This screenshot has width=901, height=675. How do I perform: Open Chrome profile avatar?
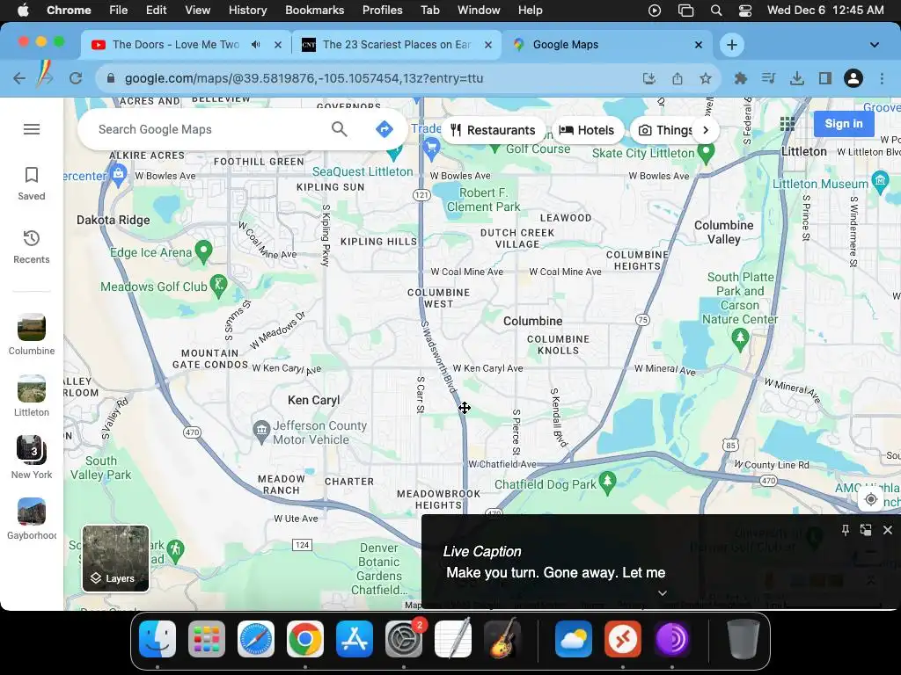click(853, 78)
